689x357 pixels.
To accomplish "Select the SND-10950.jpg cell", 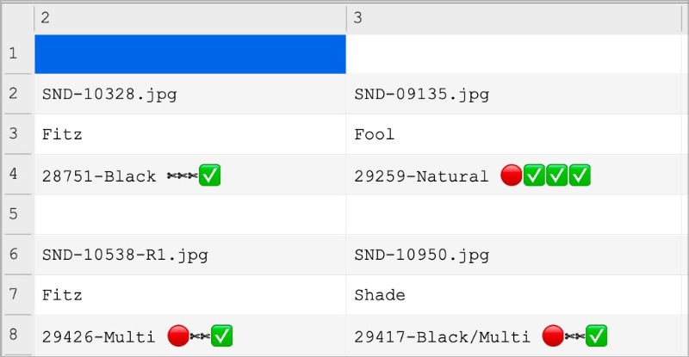I will [514, 255].
